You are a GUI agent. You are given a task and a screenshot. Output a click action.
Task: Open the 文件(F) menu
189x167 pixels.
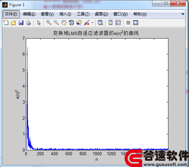pyautogui.click(x=11, y=14)
